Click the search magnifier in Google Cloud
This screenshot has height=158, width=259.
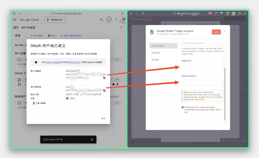102,20
